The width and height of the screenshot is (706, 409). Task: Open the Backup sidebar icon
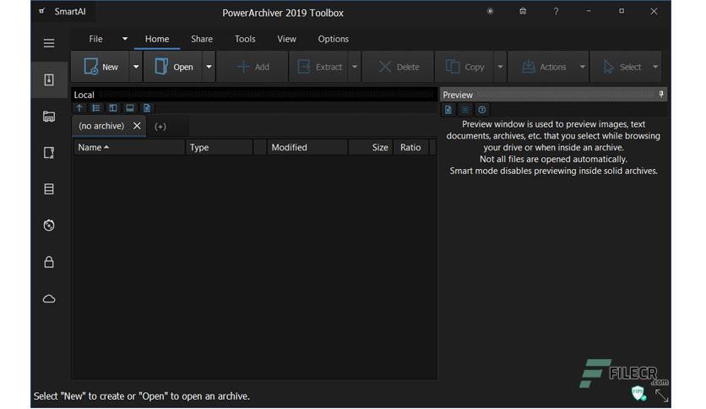click(49, 189)
